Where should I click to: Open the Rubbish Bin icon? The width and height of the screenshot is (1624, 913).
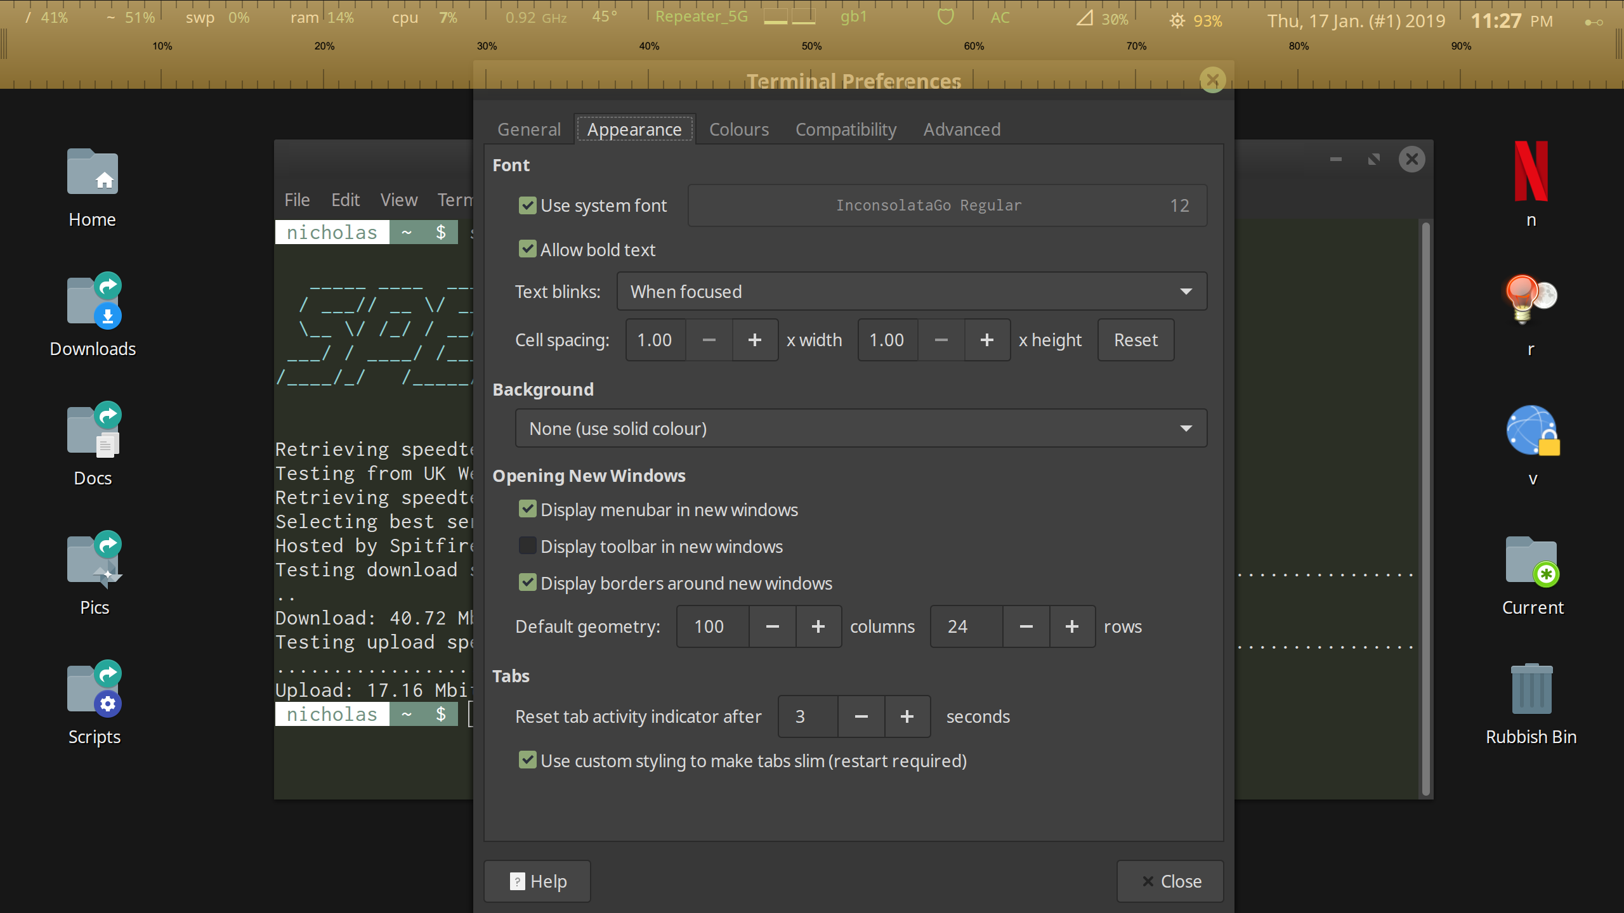[1531, 690]
